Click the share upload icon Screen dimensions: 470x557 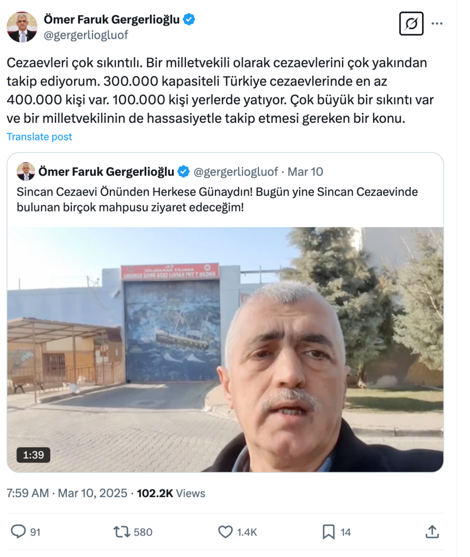pos(432,532)
